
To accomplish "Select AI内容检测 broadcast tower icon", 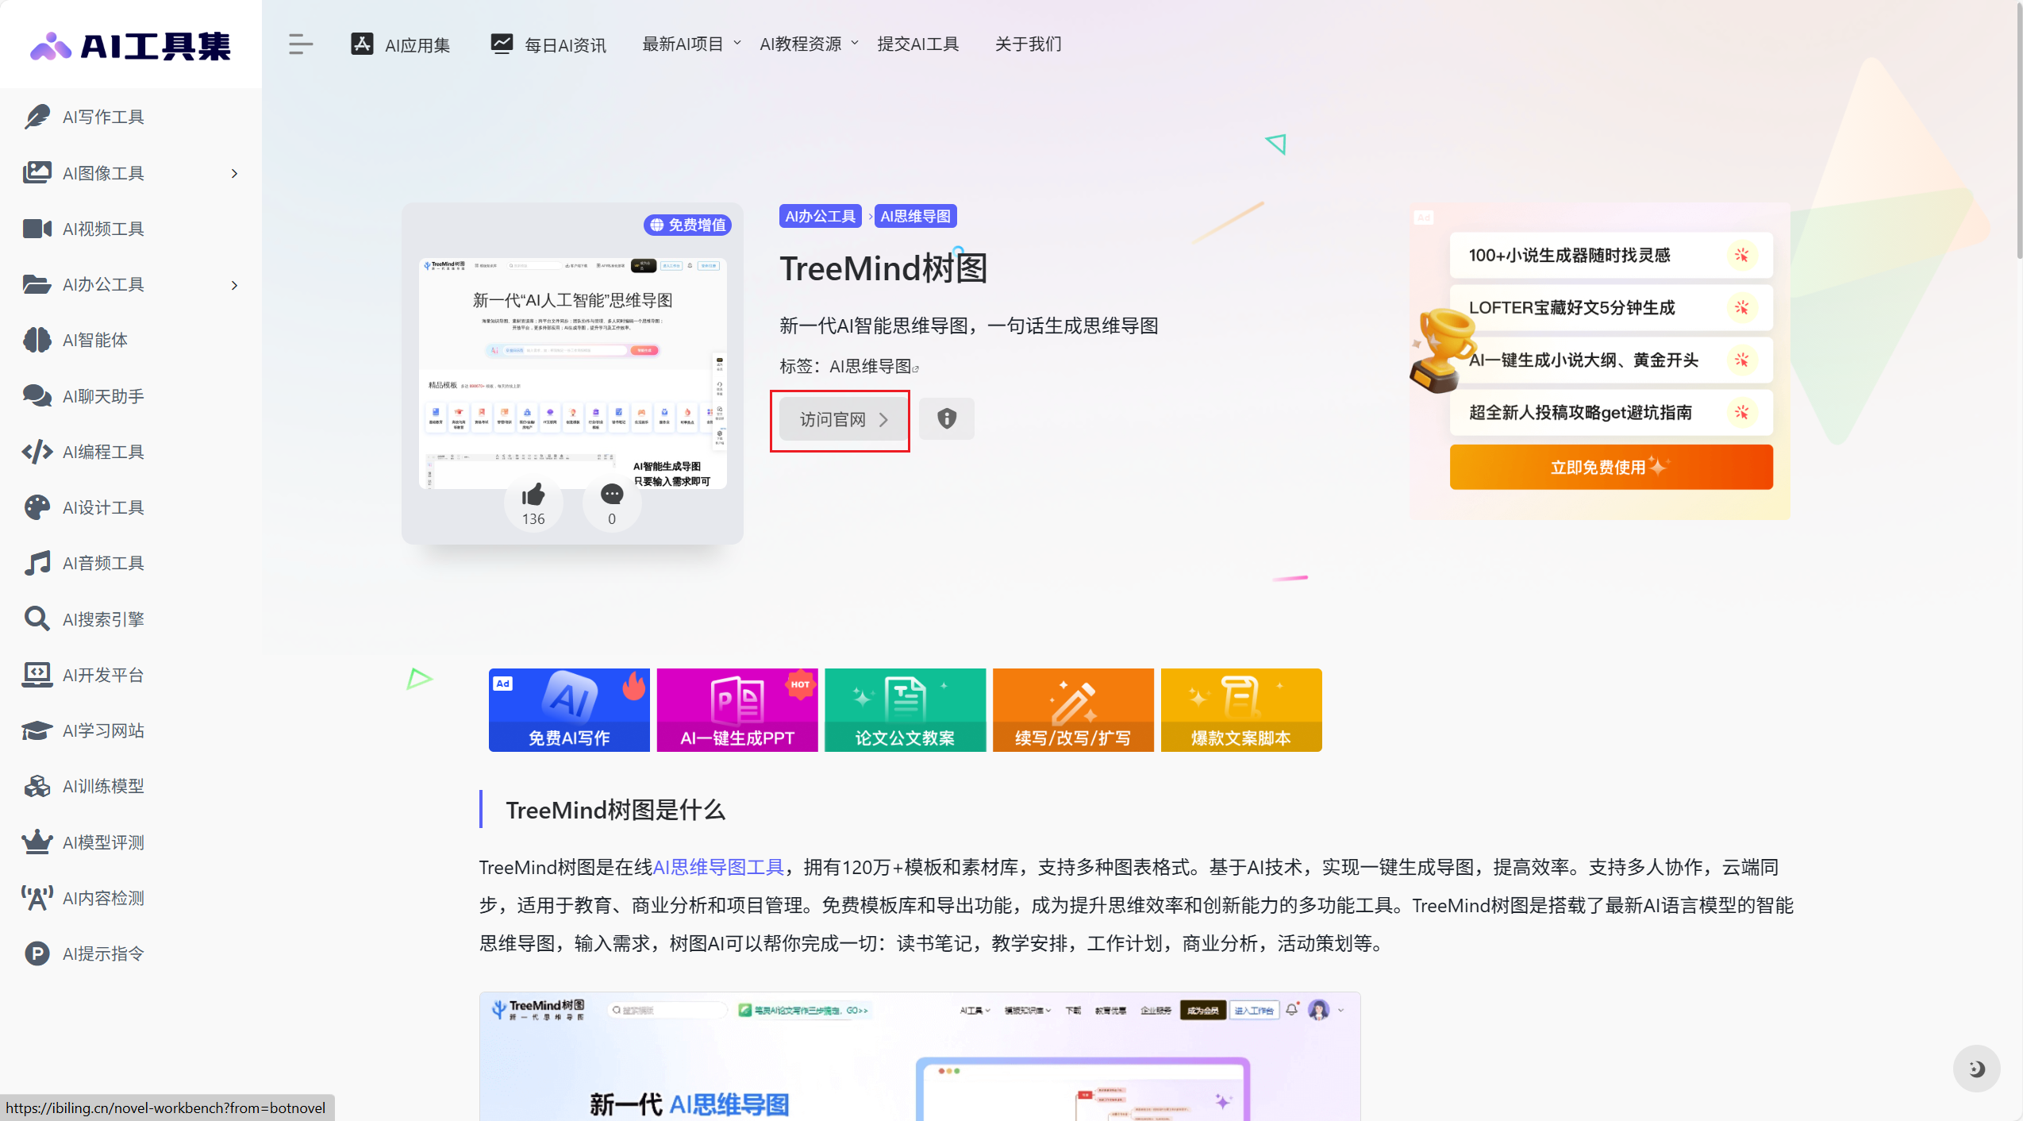I will (x=37, y=898).
